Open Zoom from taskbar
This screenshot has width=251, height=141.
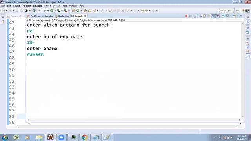(x=61, y=137)
